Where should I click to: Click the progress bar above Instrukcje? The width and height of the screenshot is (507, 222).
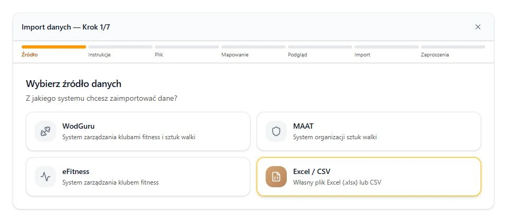point(120,47)
